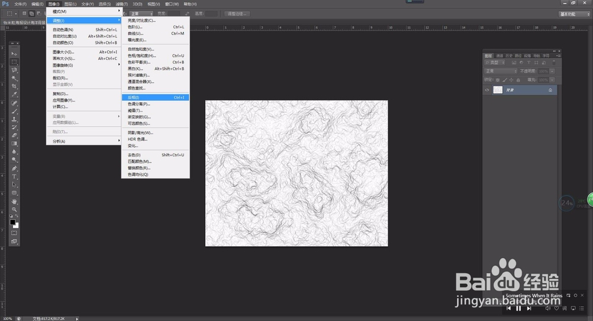Select the Hand tool

14,202
